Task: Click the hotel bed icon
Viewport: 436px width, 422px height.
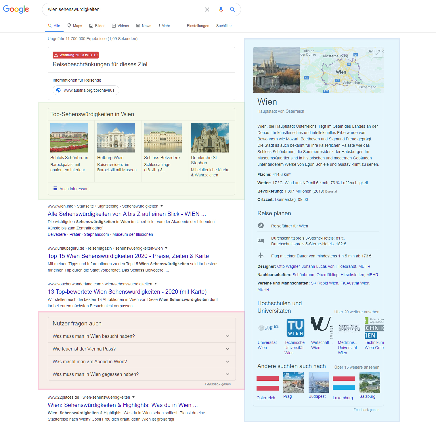Action: (x=261, y=240)
